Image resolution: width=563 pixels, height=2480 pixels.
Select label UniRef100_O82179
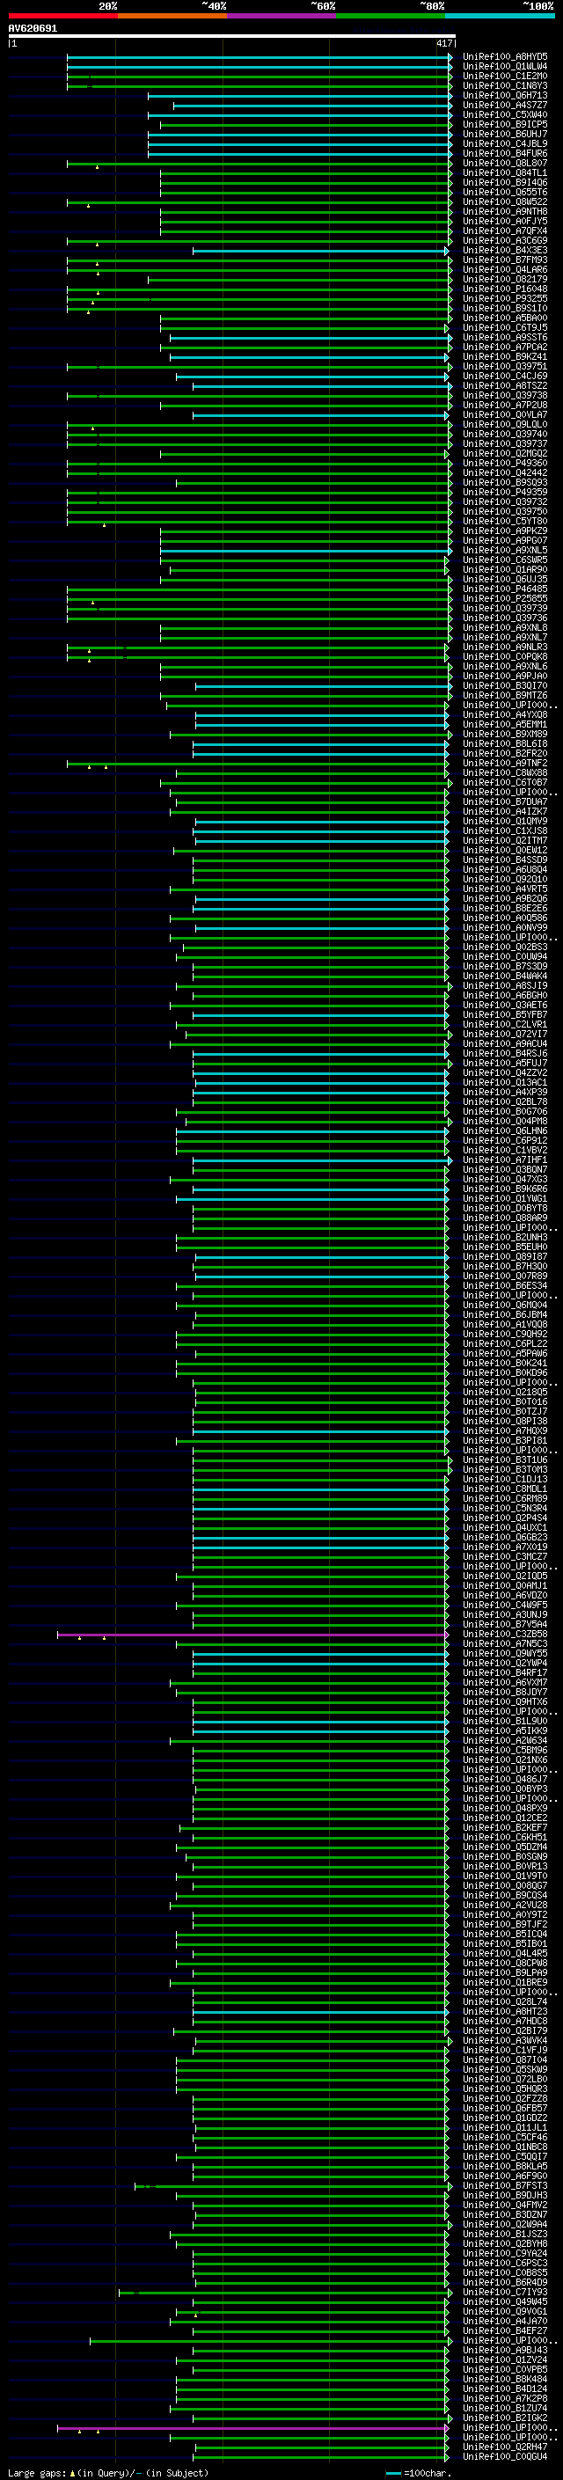click(x=505, y=279)
